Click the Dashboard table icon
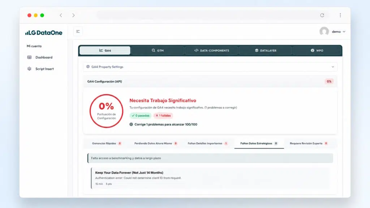The image size is (370, 208). point(29,57)
